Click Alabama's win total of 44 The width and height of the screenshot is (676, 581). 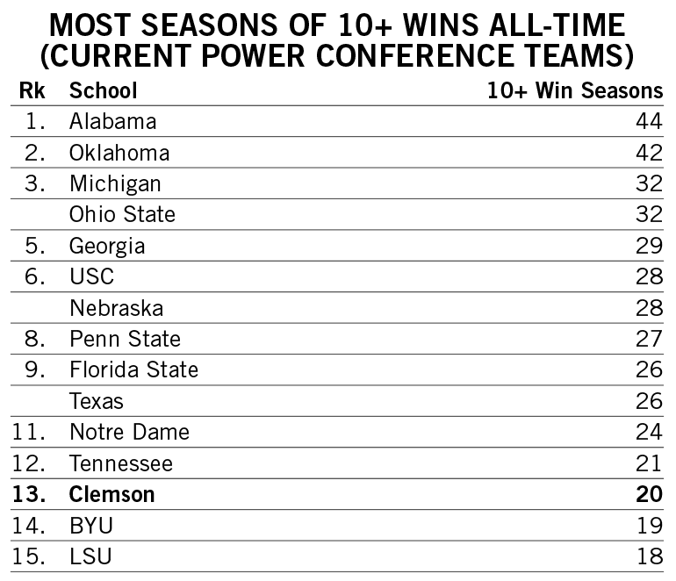648,122
